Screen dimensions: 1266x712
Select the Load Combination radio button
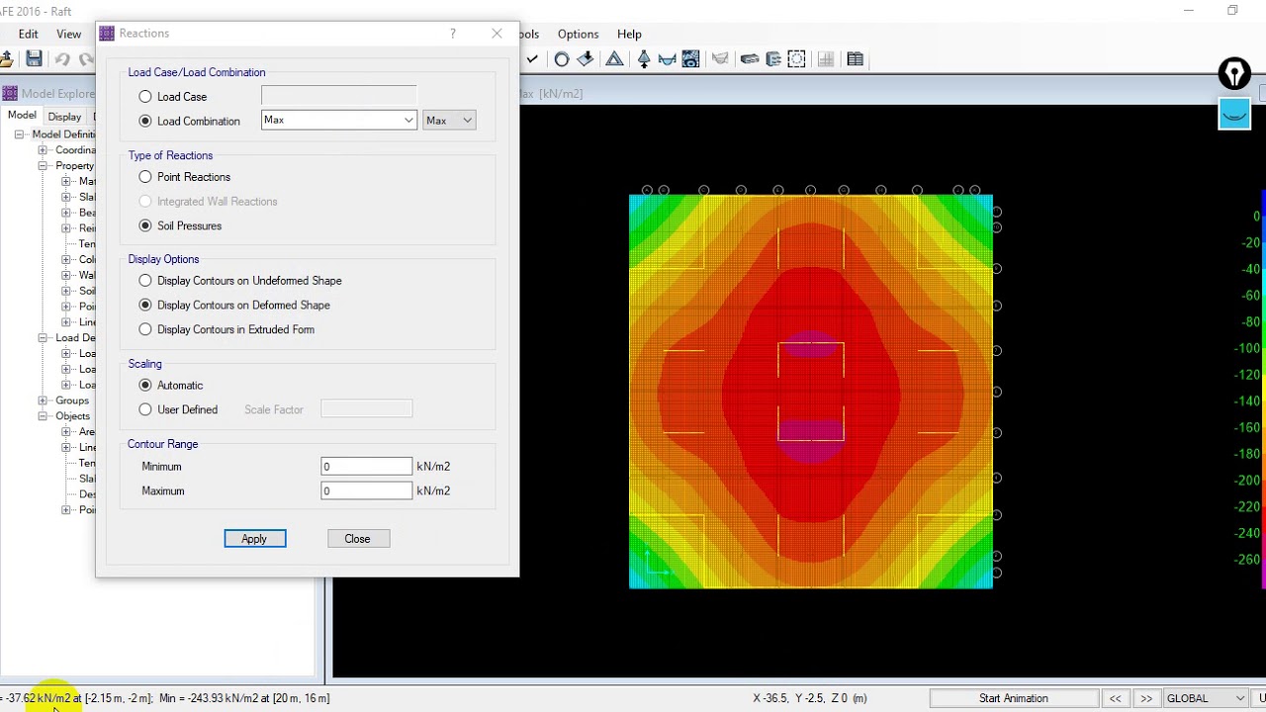coord(145,121)
